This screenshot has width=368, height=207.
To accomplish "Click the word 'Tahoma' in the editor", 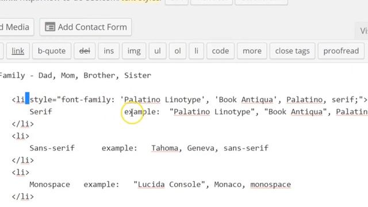I will point(165,148).
